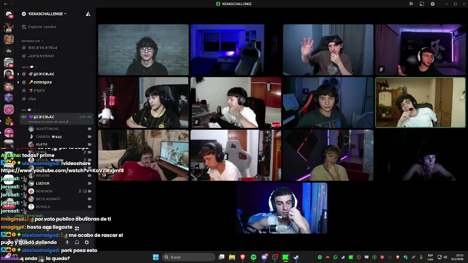Viewport: 468px width, 263px height.
Task: Open the ESP LAA language selector
Action: tap(431, 257)
